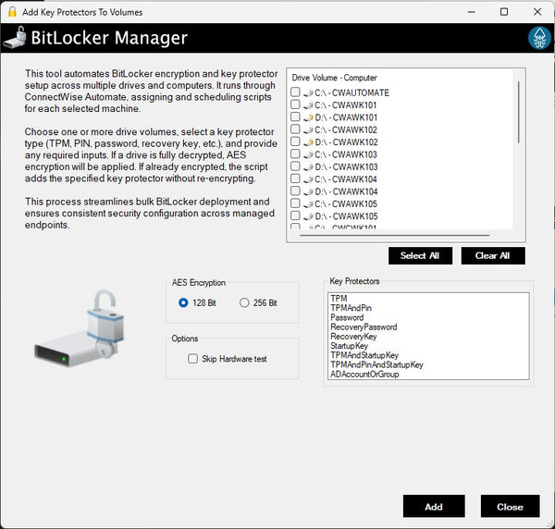
Task: Click drive icon beside D:\ - CWAWK101
Action: coord(308,117)
